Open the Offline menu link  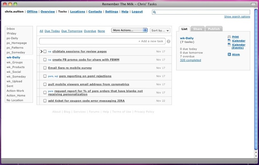(32, 11)
